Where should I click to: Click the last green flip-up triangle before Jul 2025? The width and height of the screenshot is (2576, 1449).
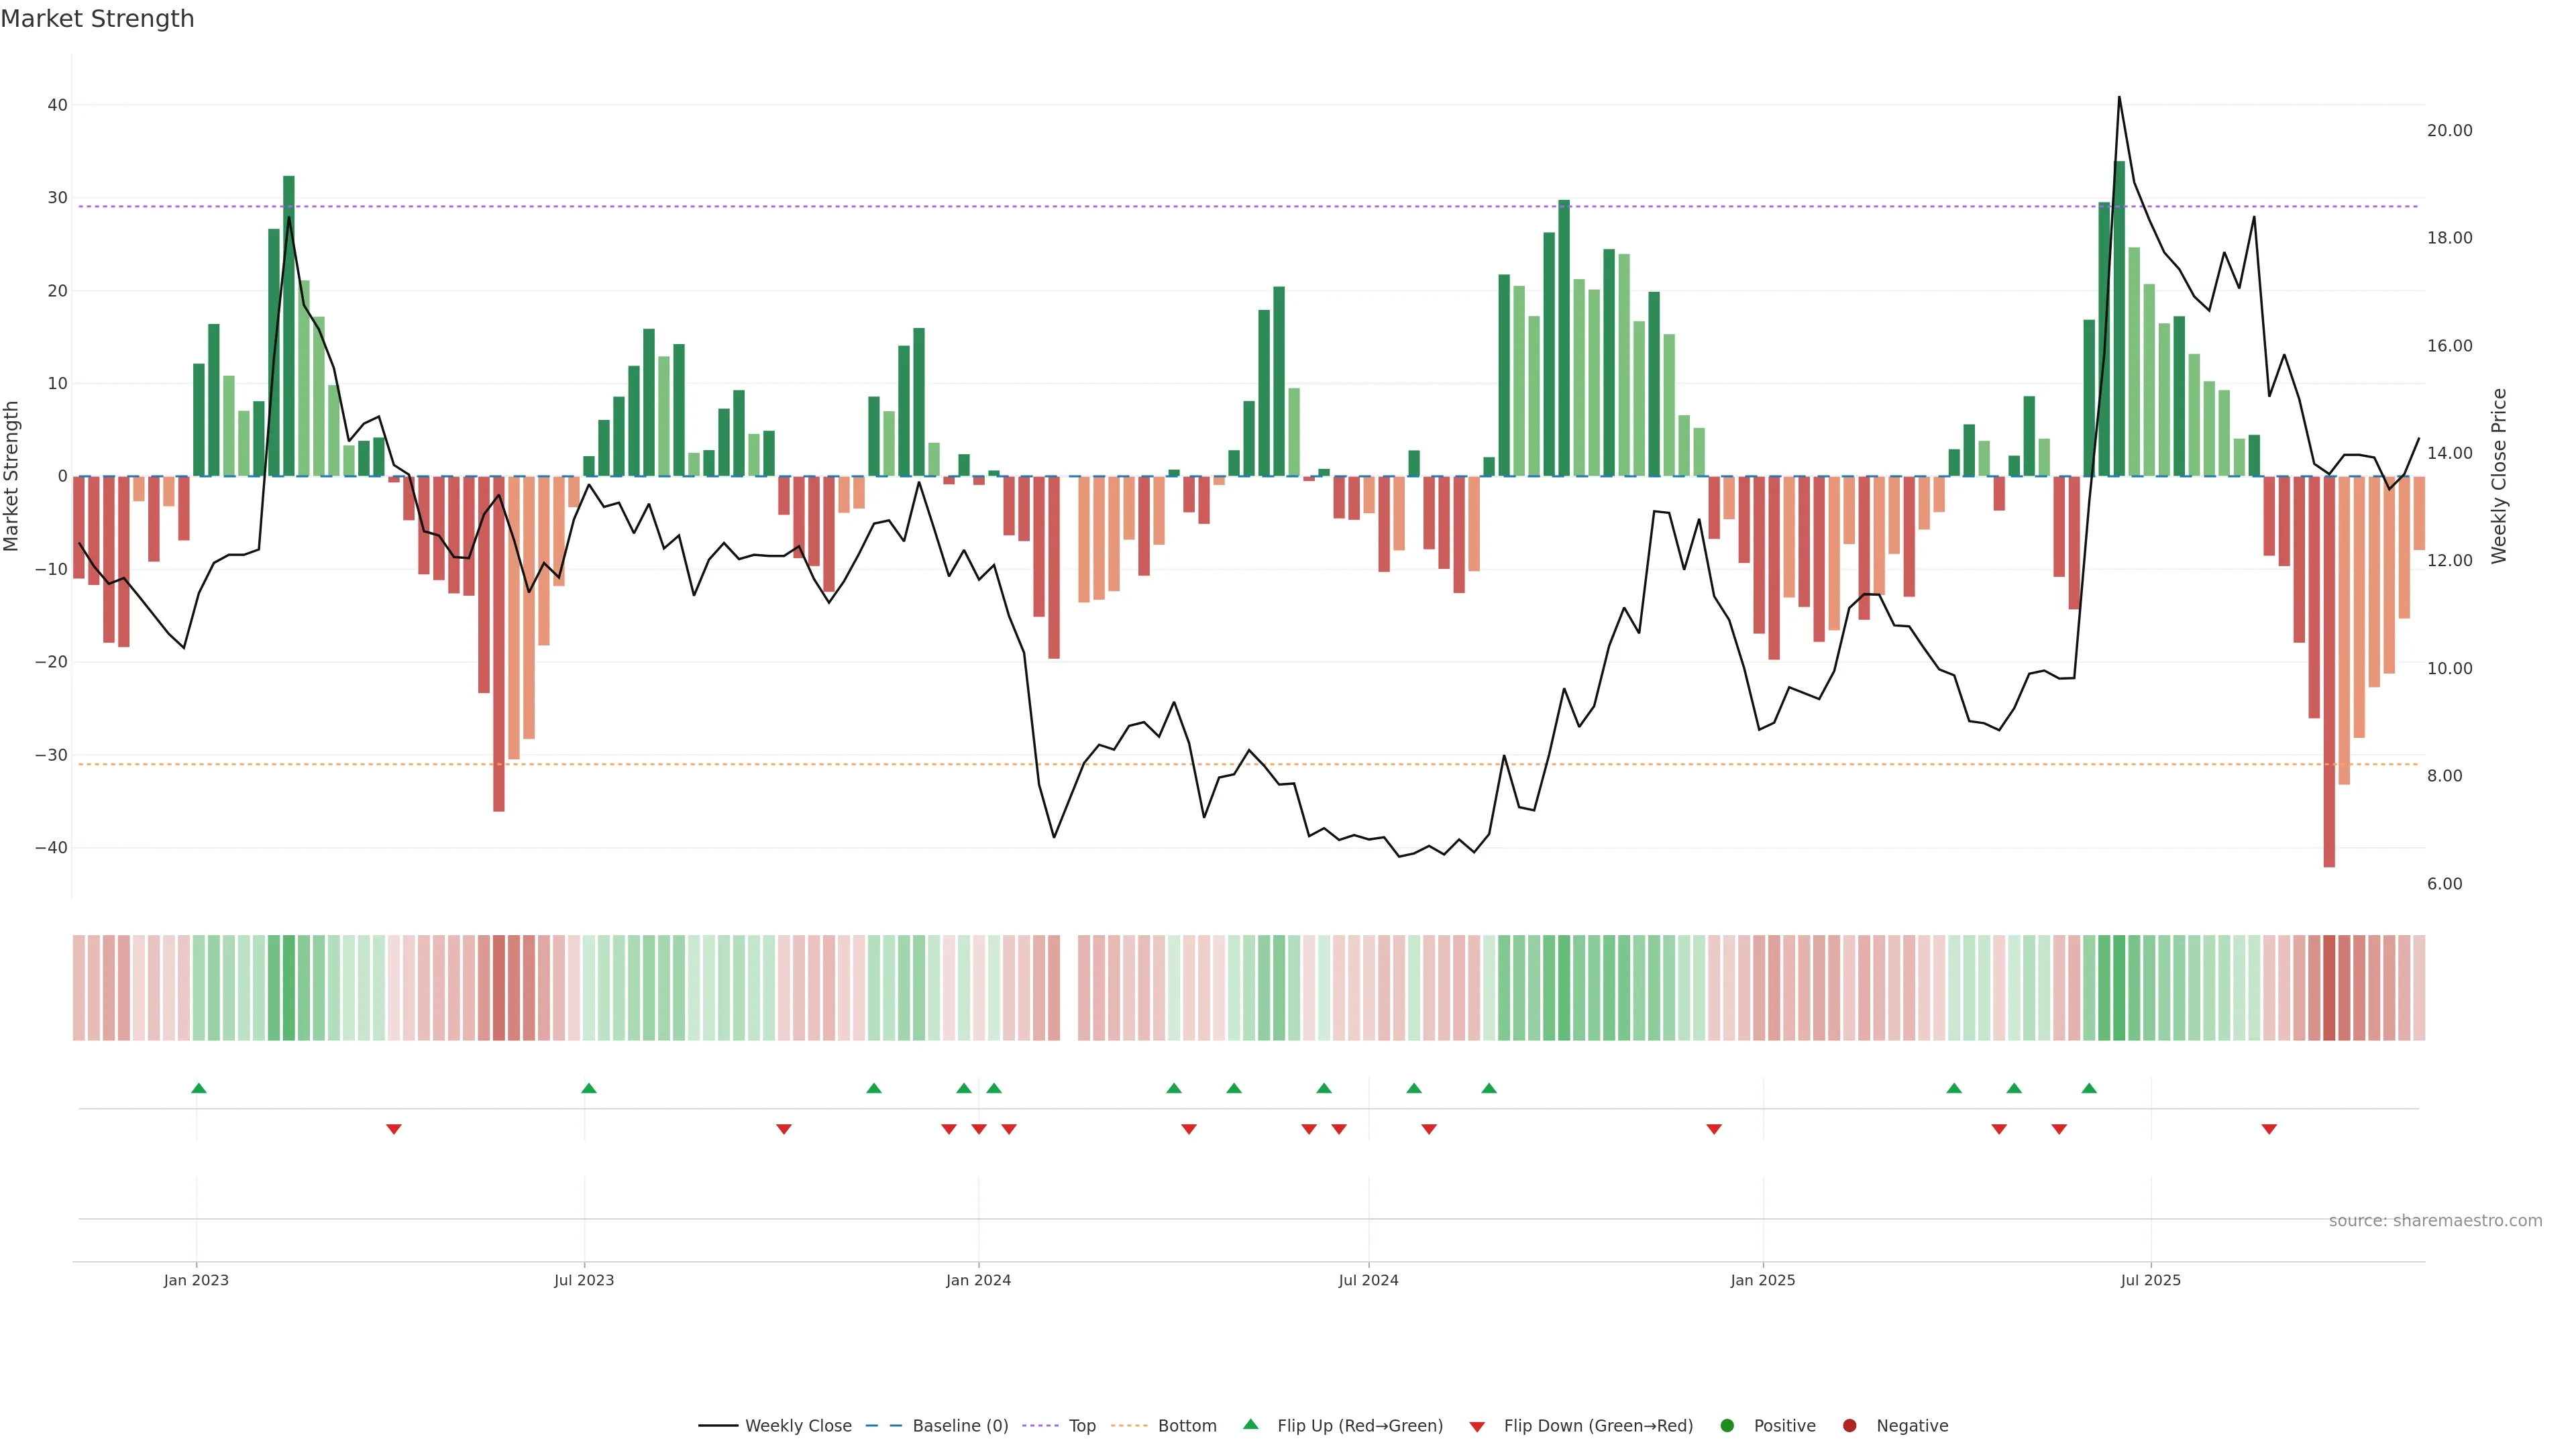click(x=2089, y=1088)
